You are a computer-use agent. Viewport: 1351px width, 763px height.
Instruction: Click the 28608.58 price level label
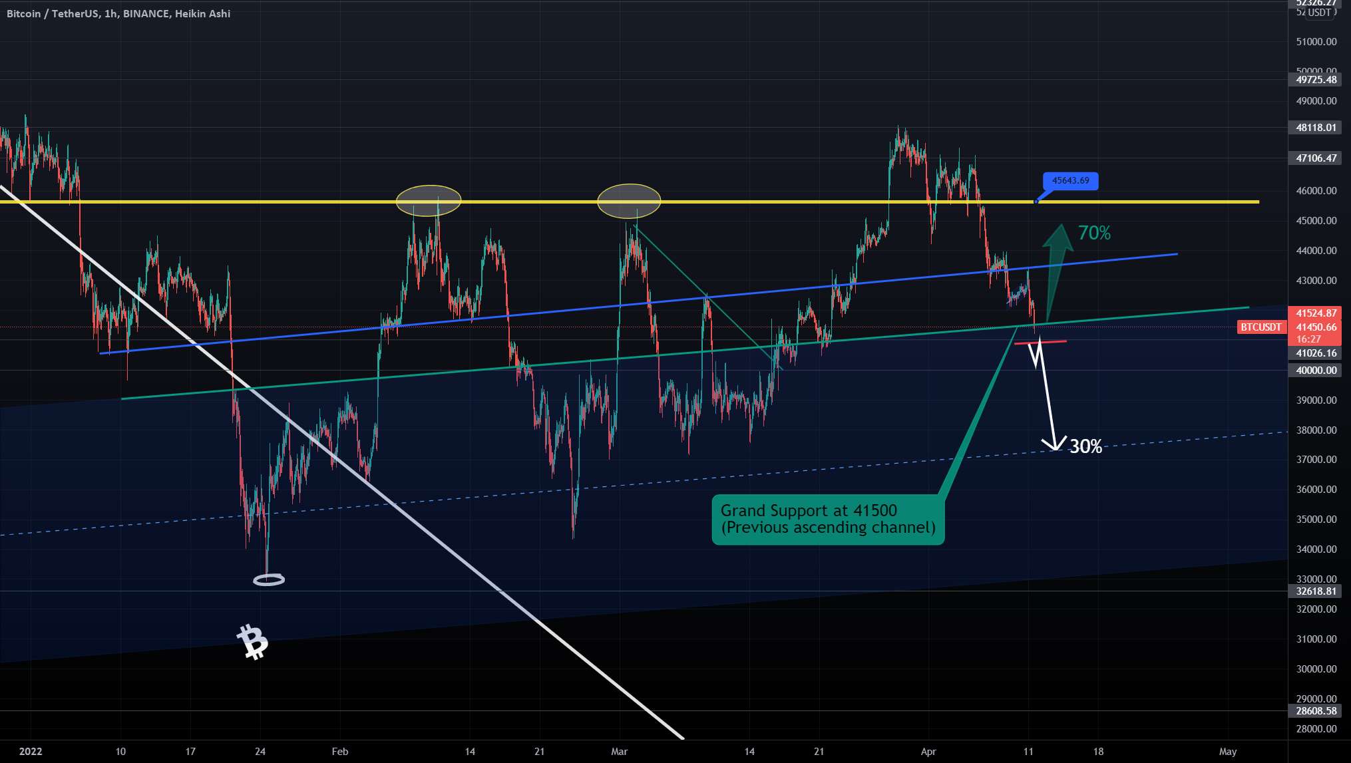coord(1316,710)
